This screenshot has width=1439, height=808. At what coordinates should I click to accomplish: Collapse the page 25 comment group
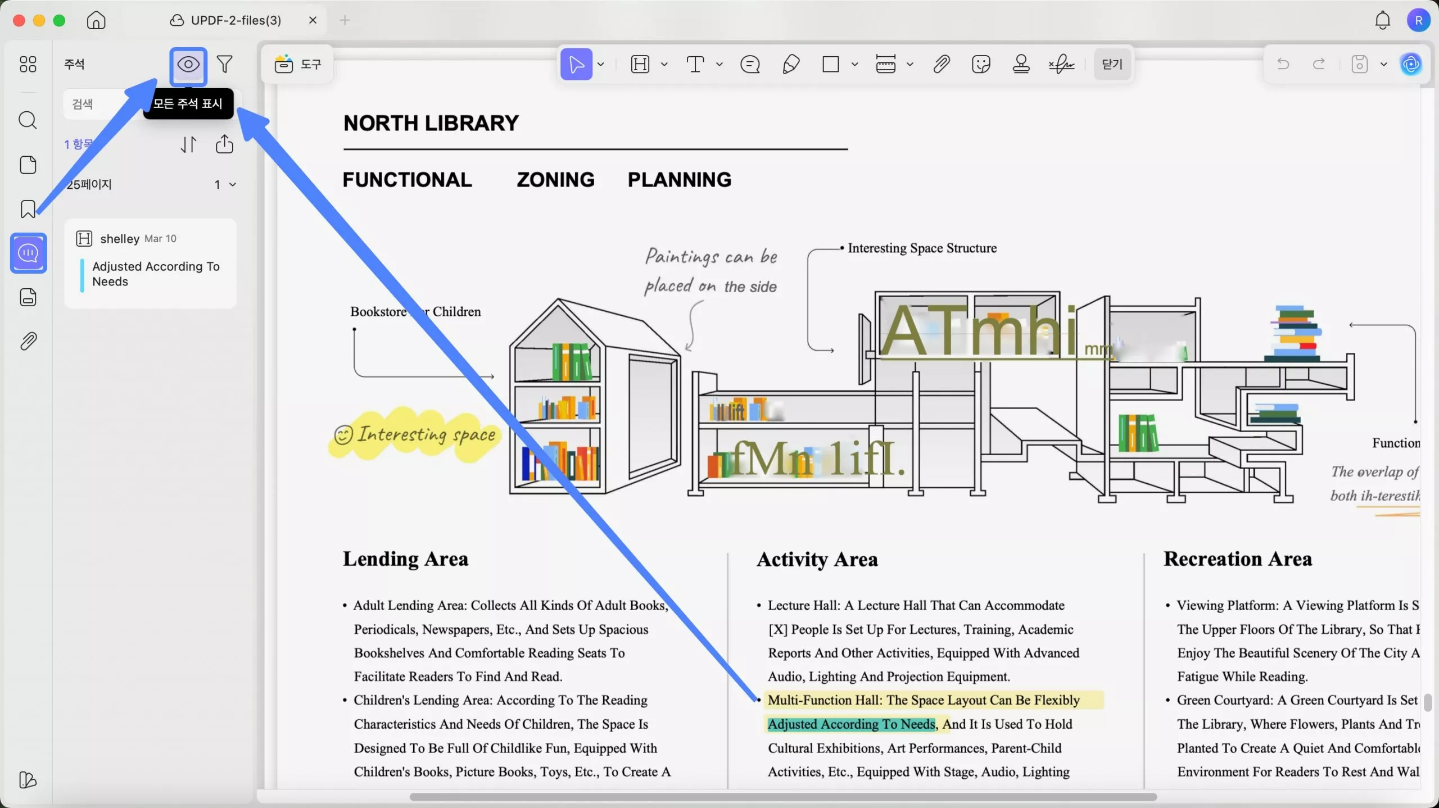(233, 184)
